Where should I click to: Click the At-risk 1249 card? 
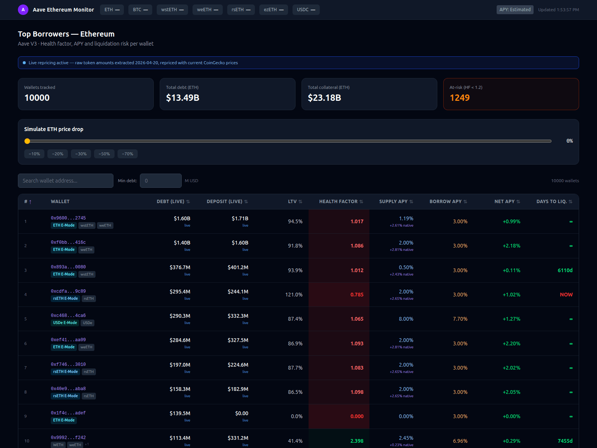click(511, 94)
